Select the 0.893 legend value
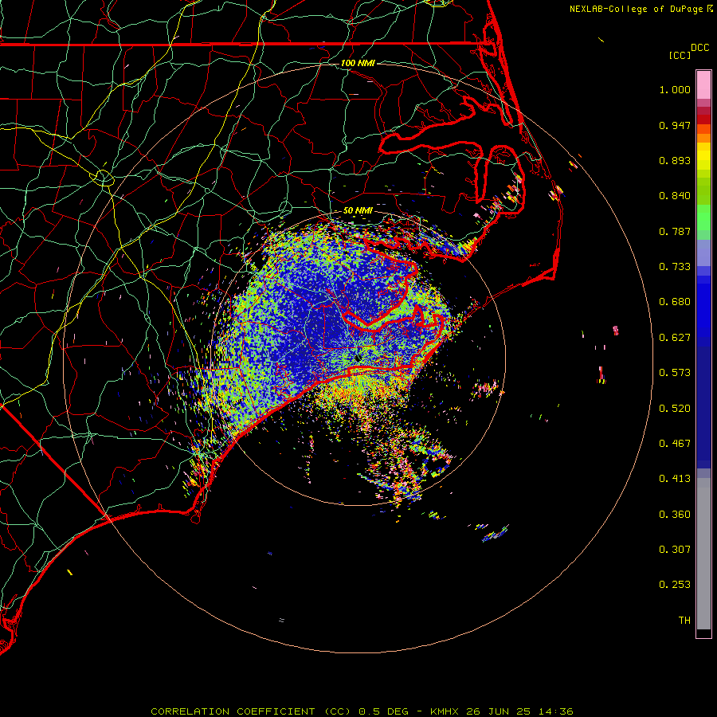 [675, 160]
